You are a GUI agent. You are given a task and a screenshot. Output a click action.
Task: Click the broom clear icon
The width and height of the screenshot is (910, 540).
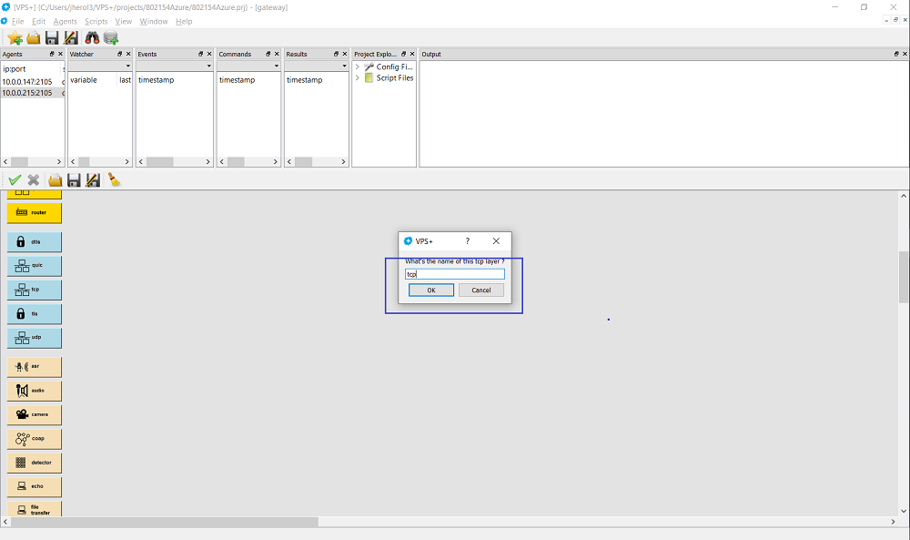click(114, 180)
